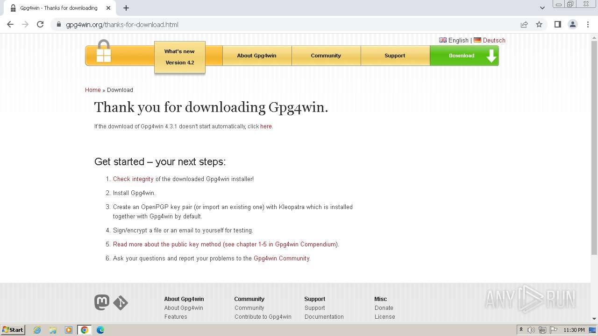Click the Show desktop tray icon

pos(592,330)
